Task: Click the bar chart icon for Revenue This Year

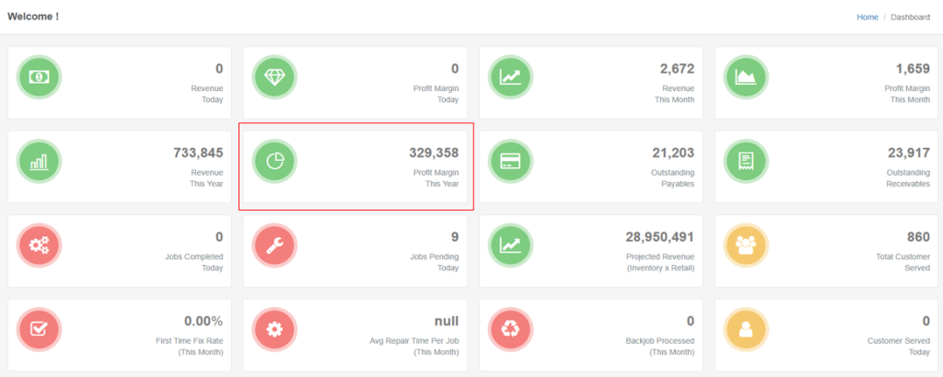Action: pyautogui.click(x=40, y=161)
